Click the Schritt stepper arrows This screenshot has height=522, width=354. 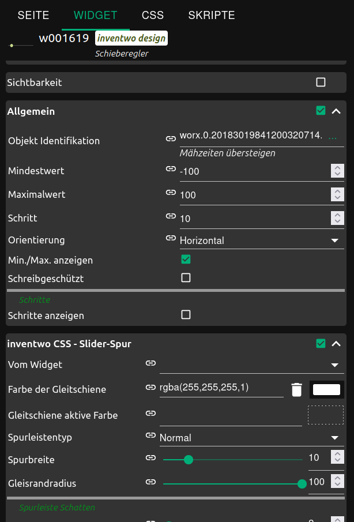(337, 218)
